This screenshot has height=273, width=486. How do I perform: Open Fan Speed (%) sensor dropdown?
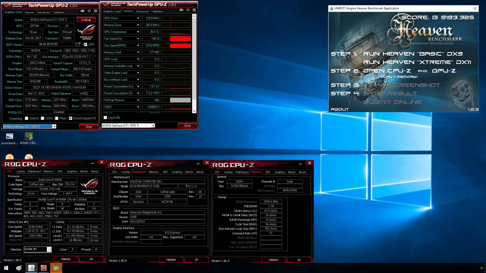point(138,39)
